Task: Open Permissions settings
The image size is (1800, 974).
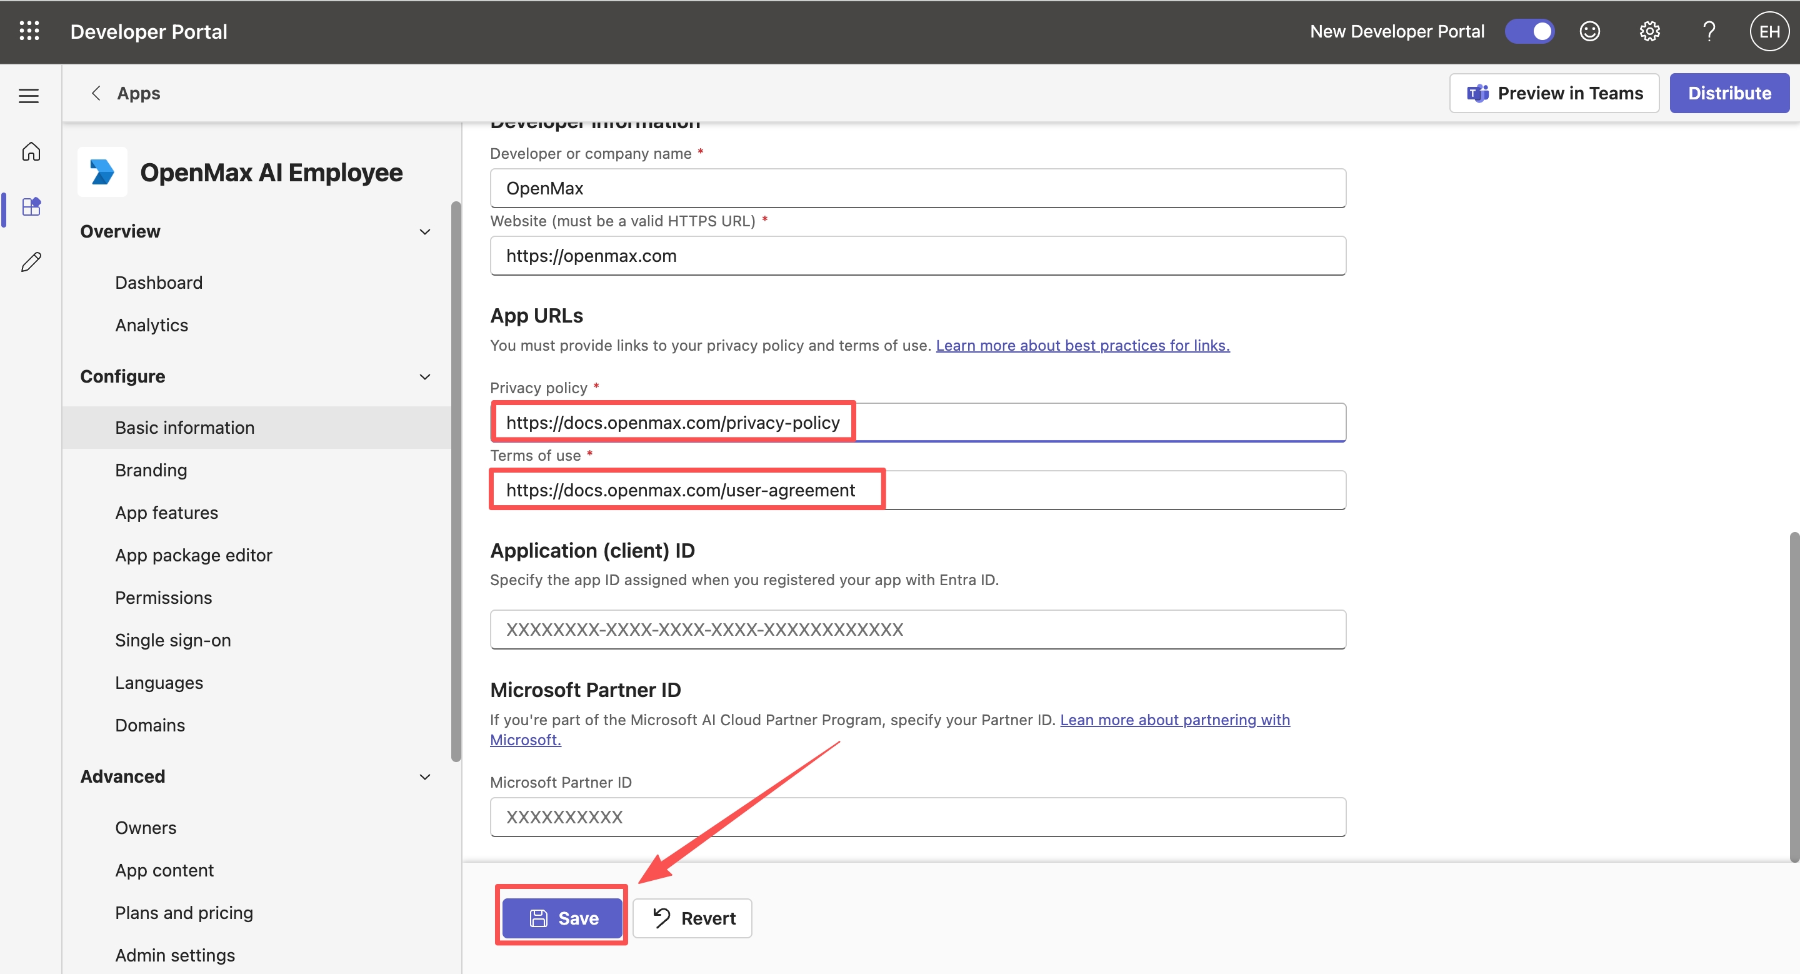Action: tap(164, 598)
